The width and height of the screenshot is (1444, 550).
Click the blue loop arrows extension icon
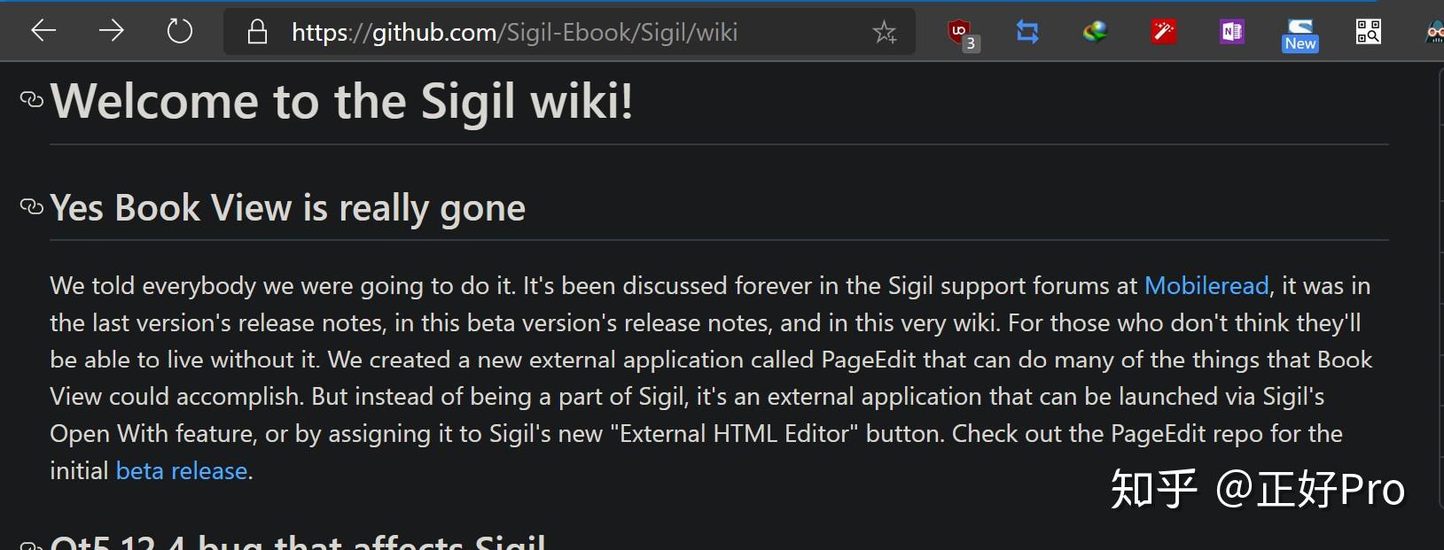[x=1027, y=31]
